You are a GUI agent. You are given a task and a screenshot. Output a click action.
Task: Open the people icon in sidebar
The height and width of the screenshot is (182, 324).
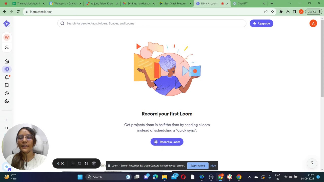click(7, 47)
